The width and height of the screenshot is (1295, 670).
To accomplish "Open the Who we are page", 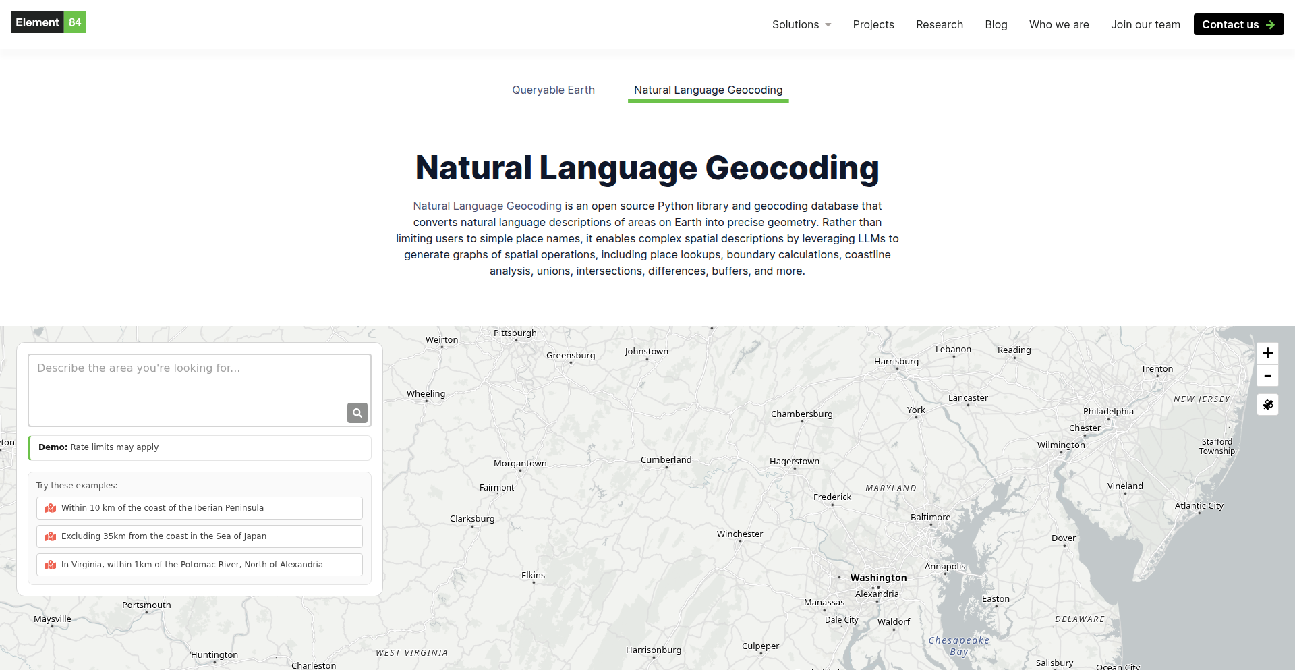I will point(1059,24).
